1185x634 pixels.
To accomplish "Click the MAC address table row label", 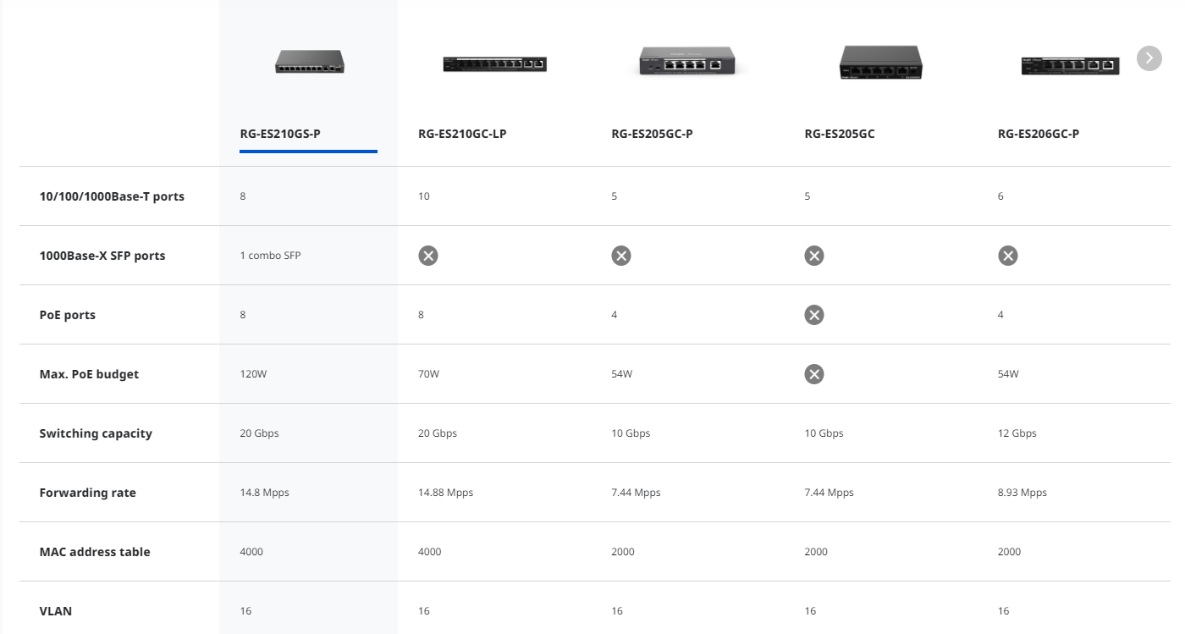I will (x=95, y=552).
